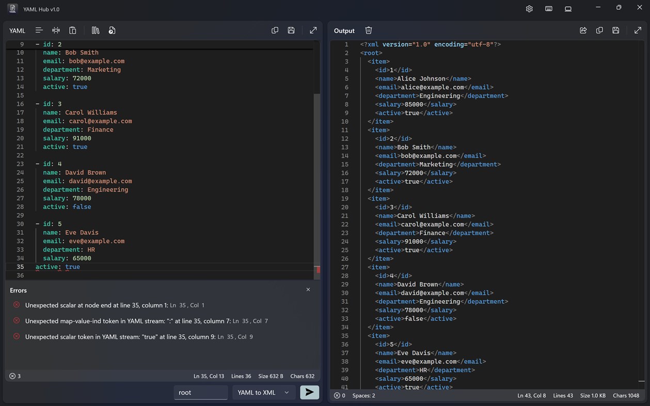Image resolution: width=650 pixels, height=406 pixels.
Task: Click the layout toggle icon in title bar
Action: point(568,9)
